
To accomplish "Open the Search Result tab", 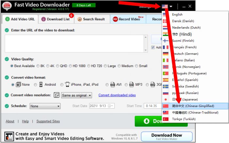I will click(x=92, y=19).
